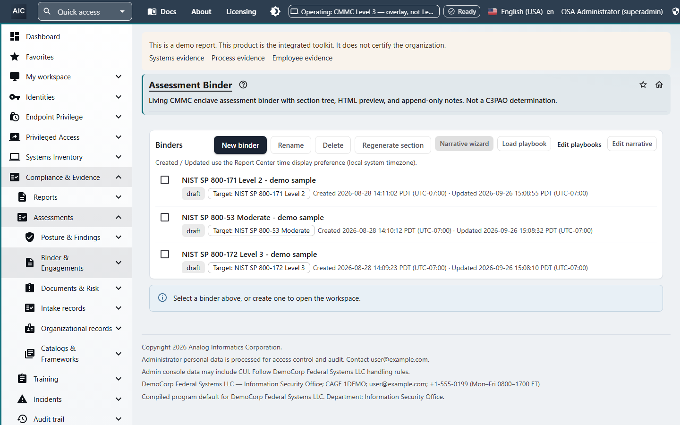Expand the Endpoint Privilege chevron
Viewport: 680px width, 425px height.
119,117
